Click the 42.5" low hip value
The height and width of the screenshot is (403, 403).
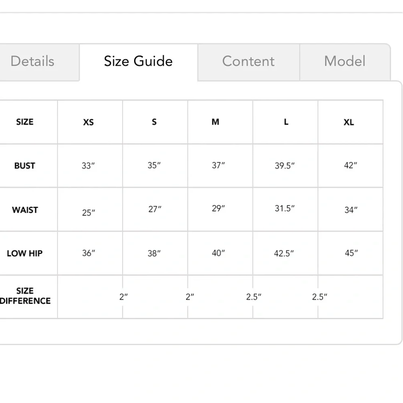click(284, 254)
